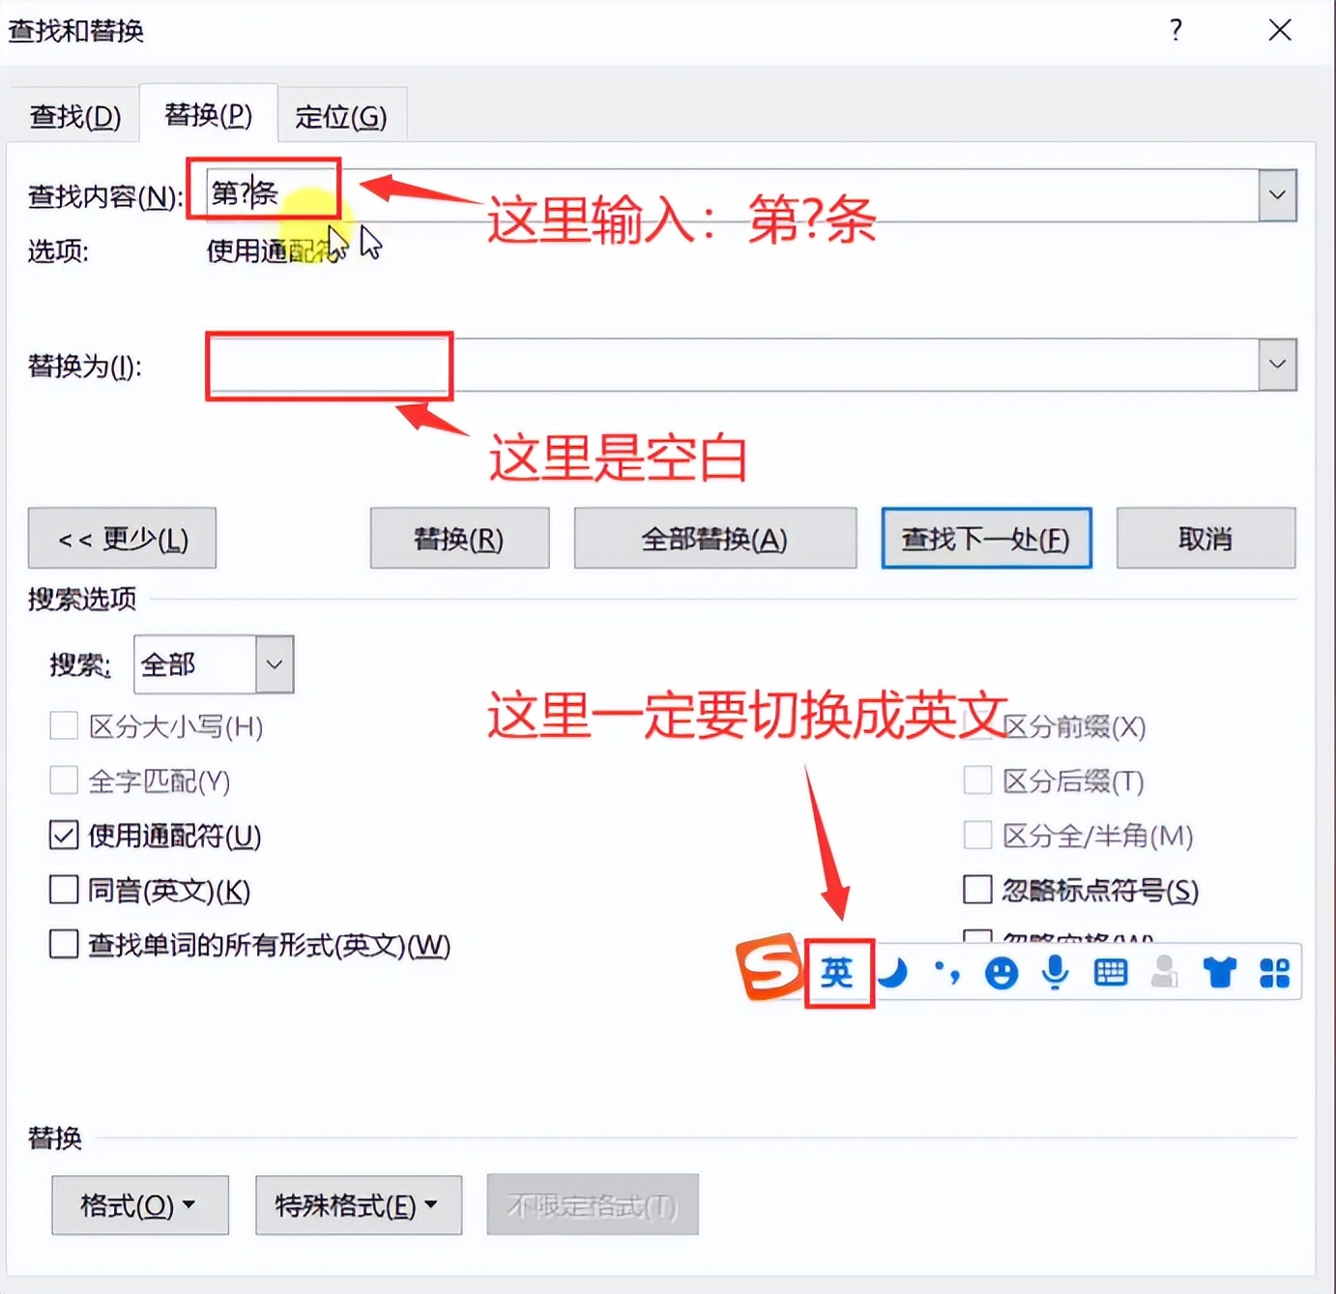Image resolution: width=1336 pixels, height=1294 pixels.
Task: Expand the 替换为 history dropdown arrow
Action: [1277, 365]
